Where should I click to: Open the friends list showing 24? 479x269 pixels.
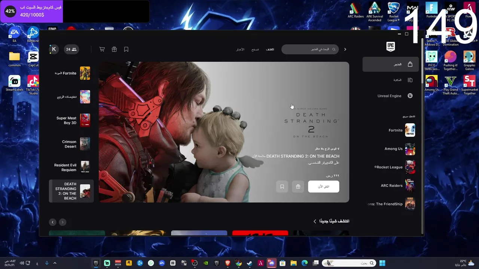[x=71, y=49]
